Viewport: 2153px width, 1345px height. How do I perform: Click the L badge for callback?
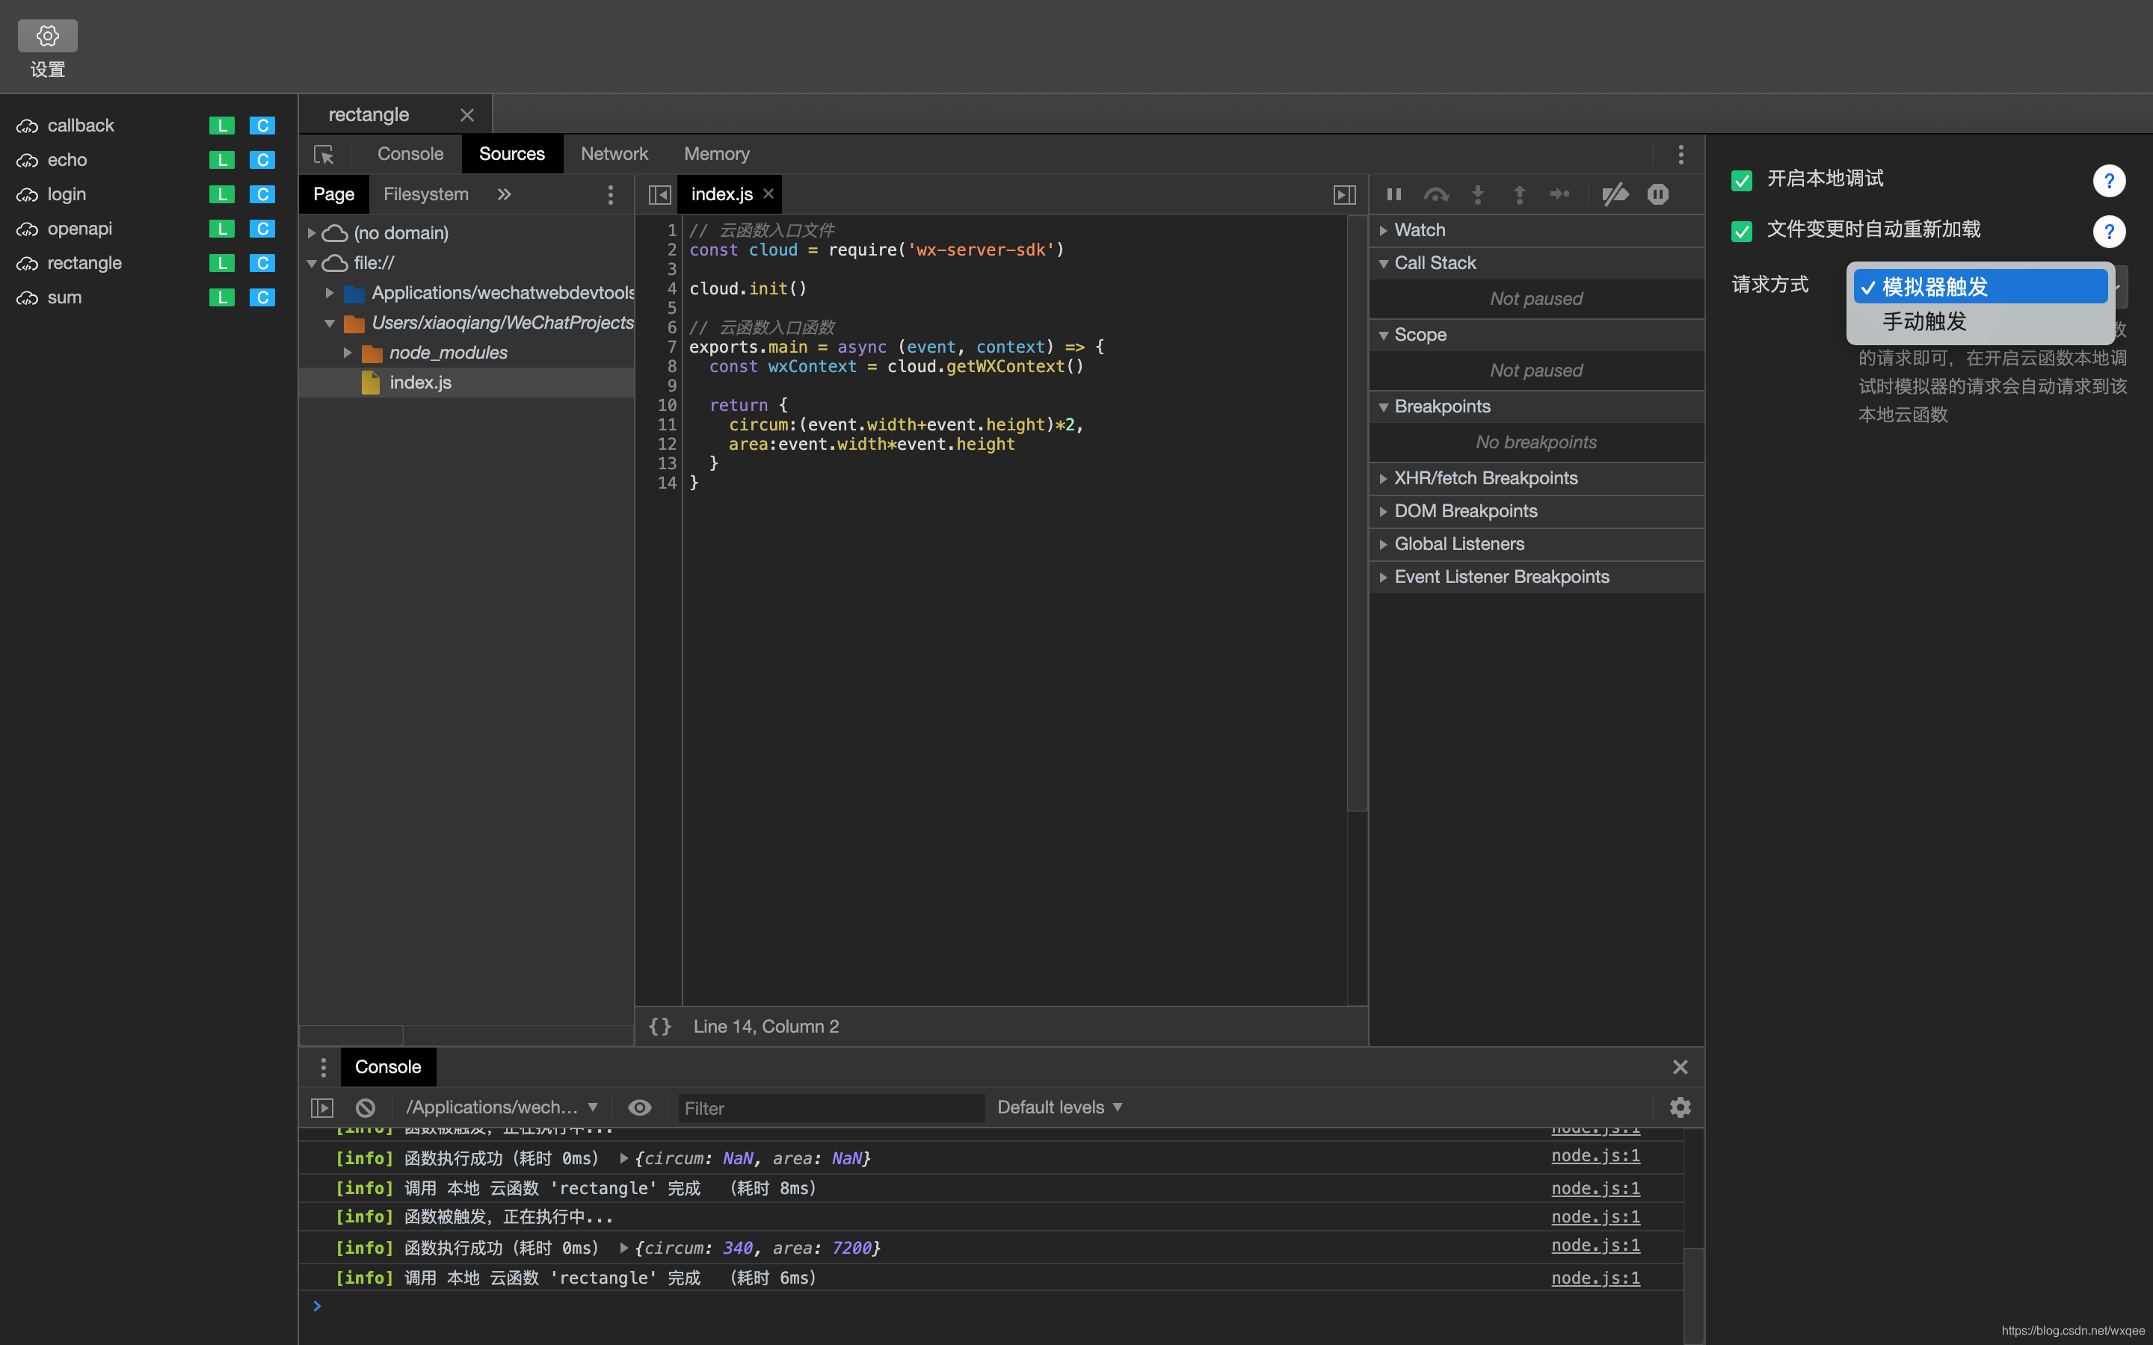(221, 126)
